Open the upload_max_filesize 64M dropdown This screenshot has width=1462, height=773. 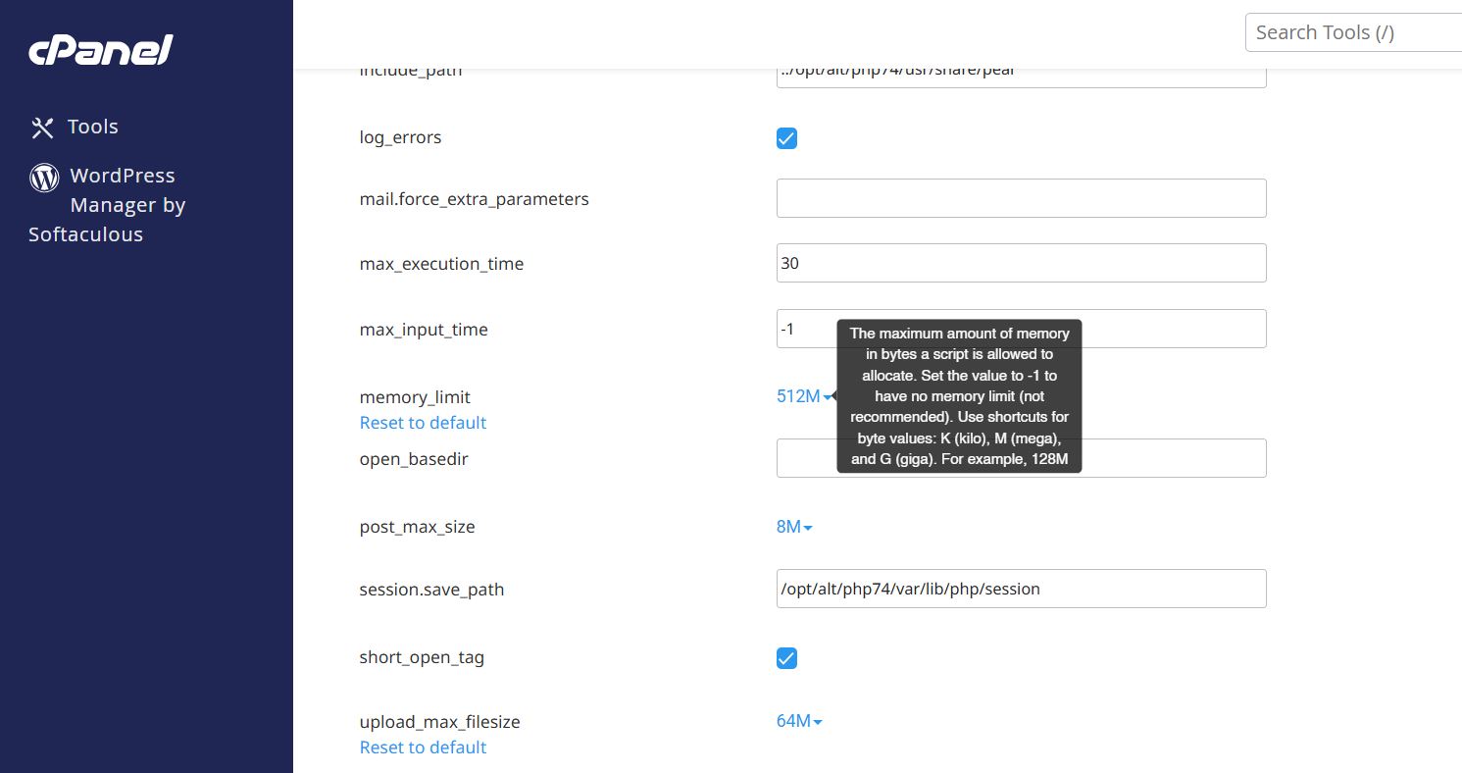(799, 721)
